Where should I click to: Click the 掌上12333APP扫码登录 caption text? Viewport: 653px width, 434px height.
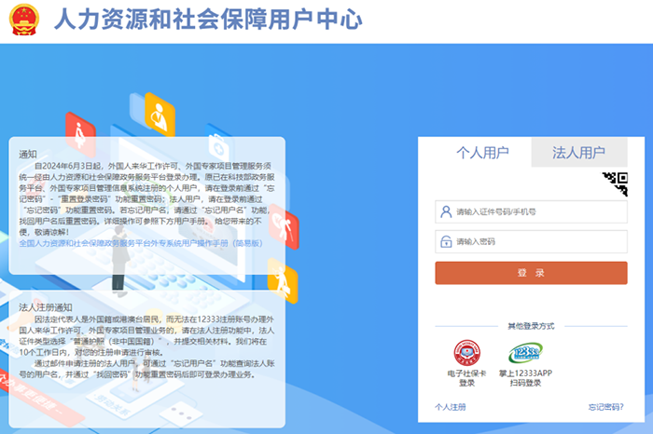(x=525, y=378)
